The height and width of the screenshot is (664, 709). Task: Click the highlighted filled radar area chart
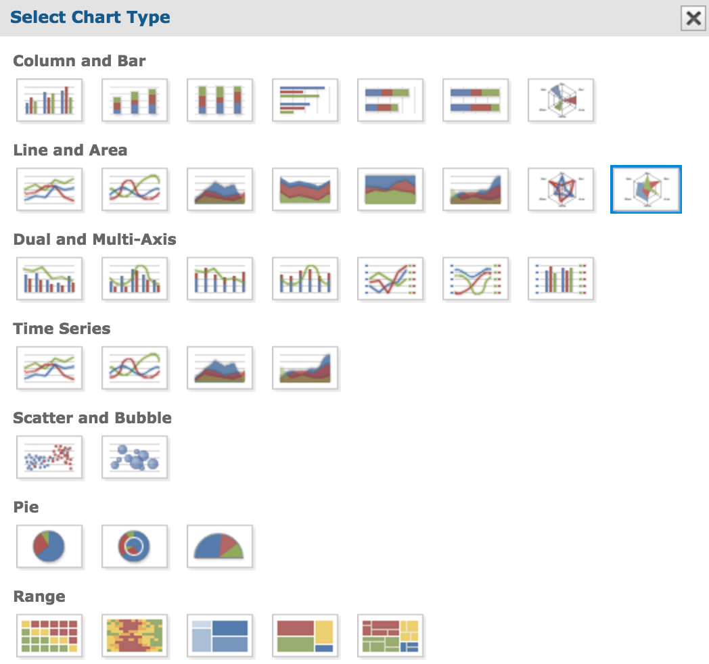[x=646, y=189]
